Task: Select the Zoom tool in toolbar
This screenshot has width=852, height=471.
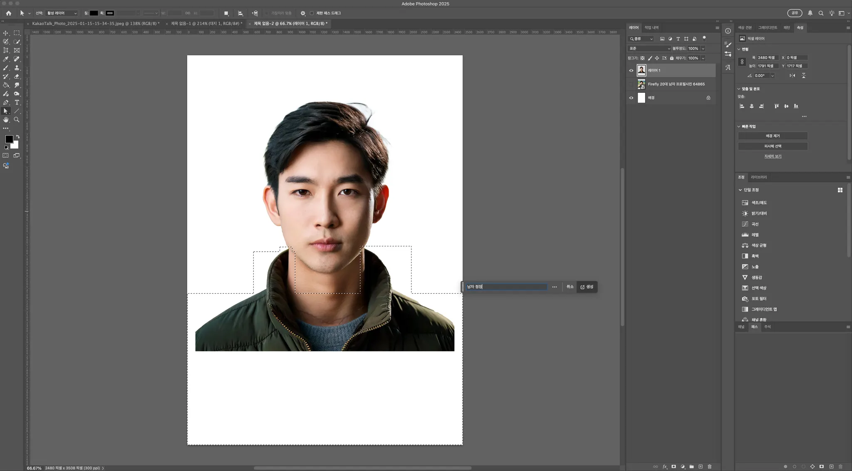Action: (x=17, y=120)
